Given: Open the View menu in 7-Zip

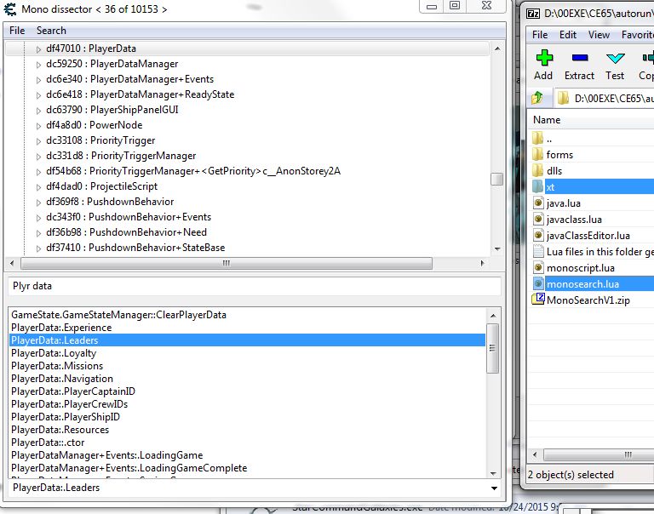Looking at the screenshot, I should coord(599,35).
